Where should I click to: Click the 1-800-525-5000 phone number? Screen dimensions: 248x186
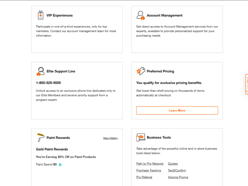point(48,83)
